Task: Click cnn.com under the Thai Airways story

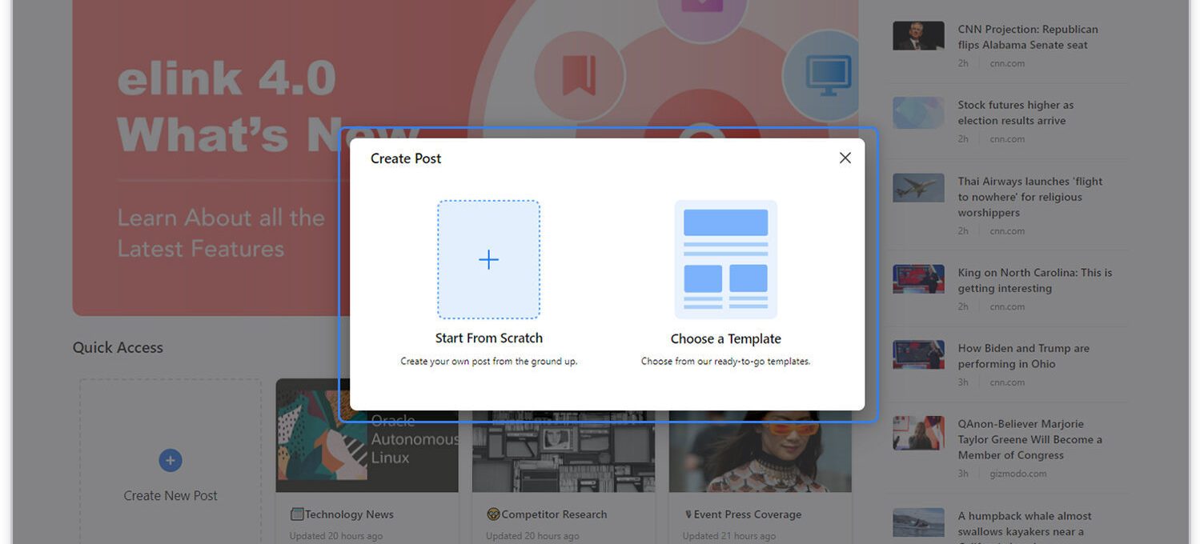Action: (x=1007, y=231)
